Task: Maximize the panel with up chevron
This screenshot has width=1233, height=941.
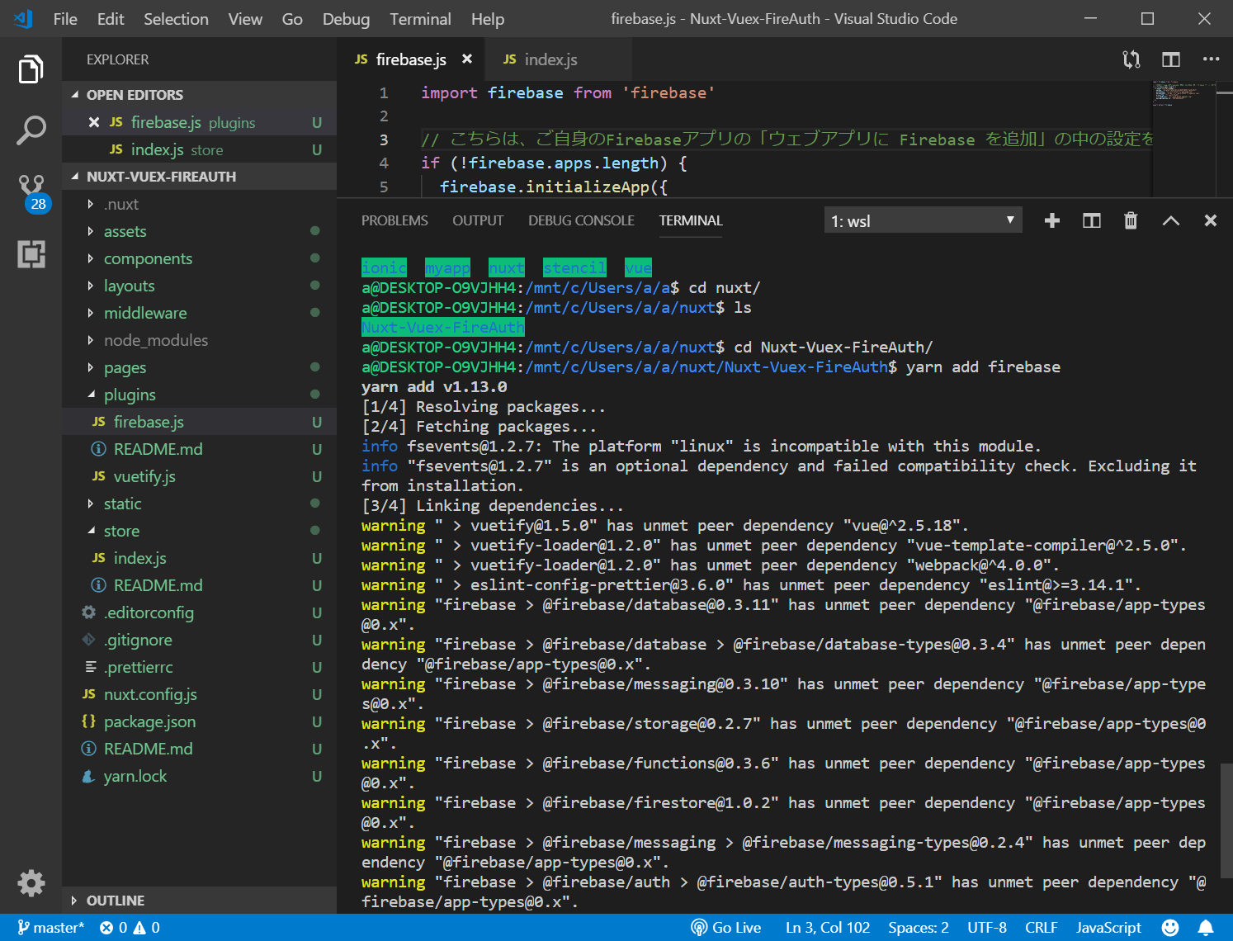Action: tap(1171, 220)
